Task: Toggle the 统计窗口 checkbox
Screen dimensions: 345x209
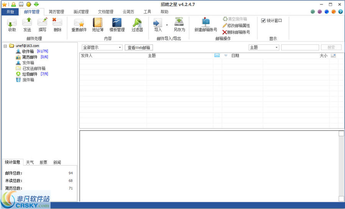Action: [x=263, y=21]
